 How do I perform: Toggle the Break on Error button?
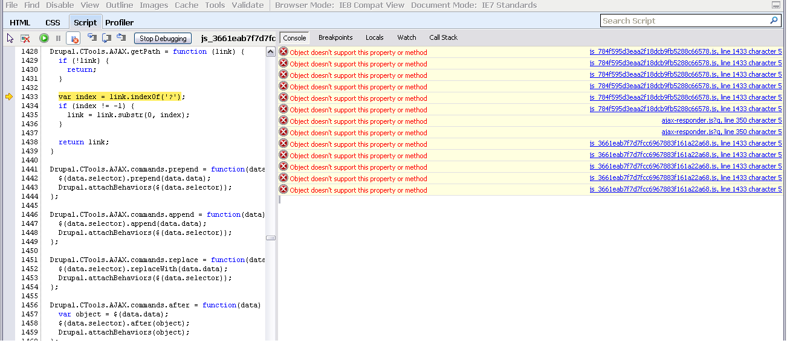coord(73,38)
